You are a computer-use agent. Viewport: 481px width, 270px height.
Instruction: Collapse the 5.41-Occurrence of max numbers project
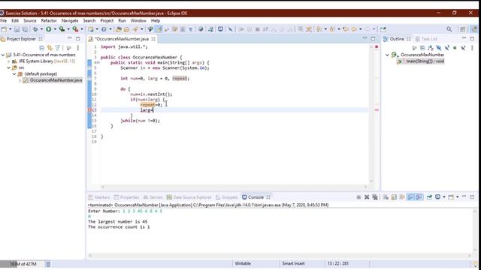(3, 55)
